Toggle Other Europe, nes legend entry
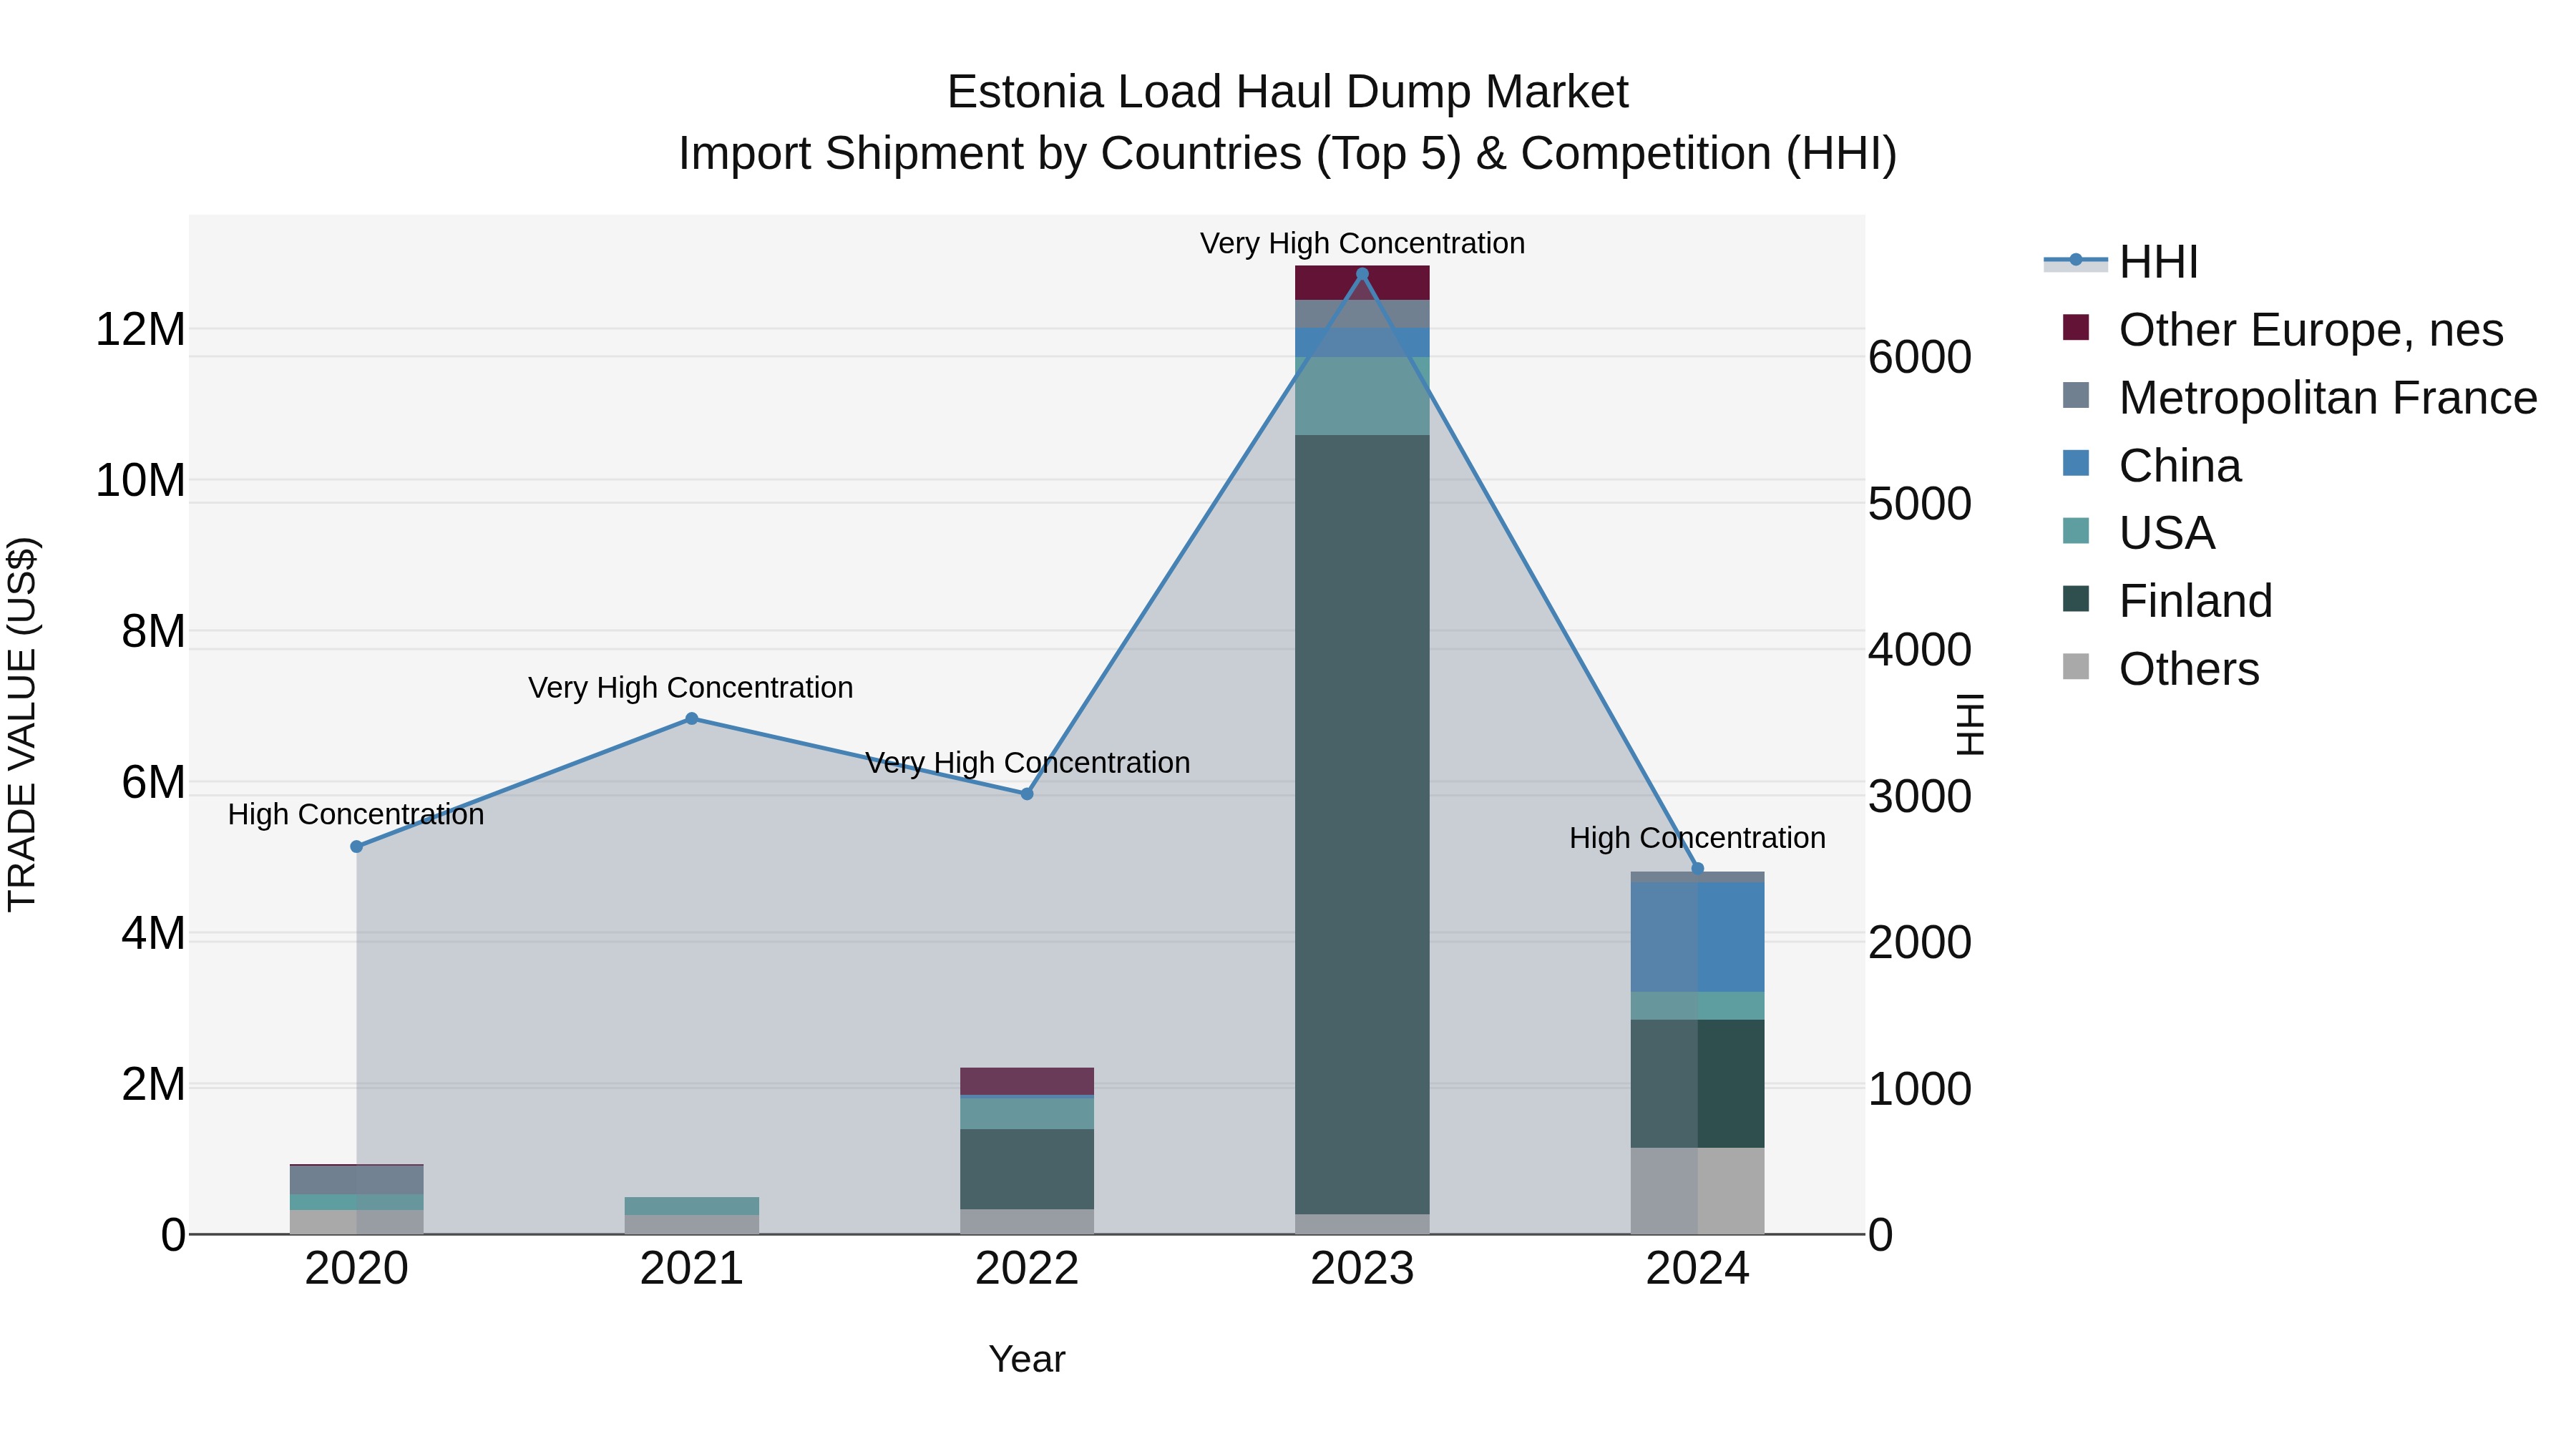Viewport: 2576px width, 1449px height. 2283,330
